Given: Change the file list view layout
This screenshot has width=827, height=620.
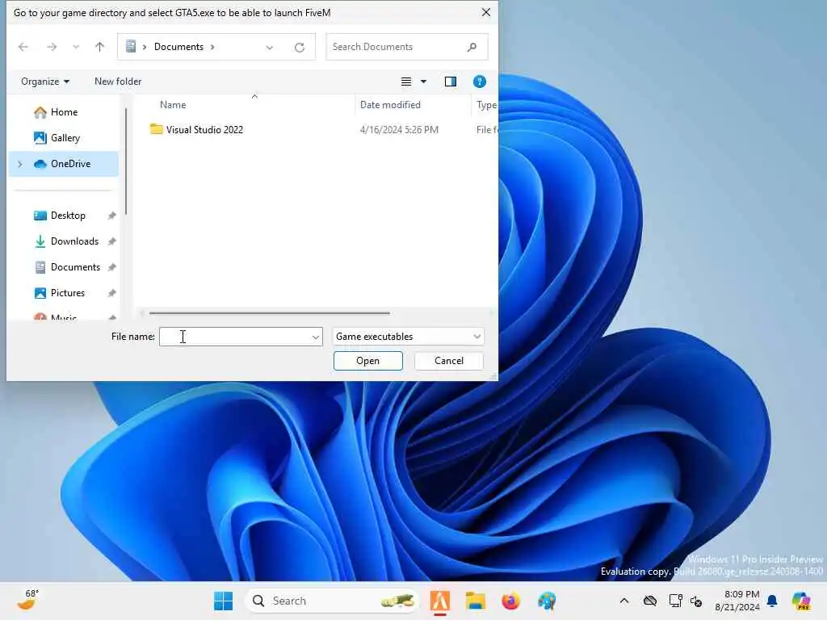Looking at the screenshot, I should [406, 82].
